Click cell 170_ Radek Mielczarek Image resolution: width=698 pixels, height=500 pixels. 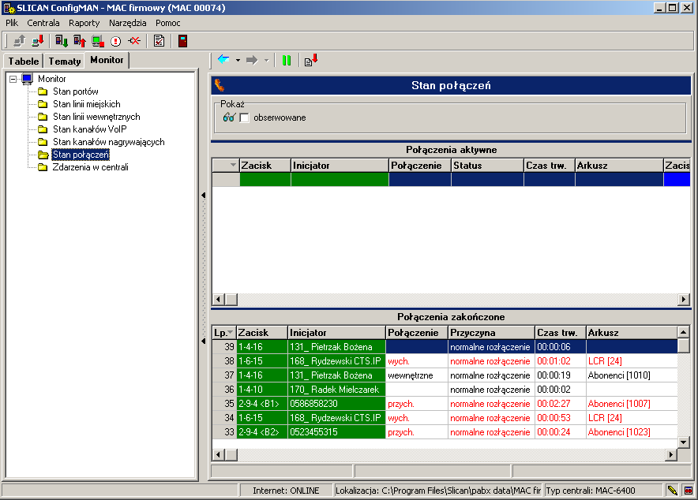point(336,390)
